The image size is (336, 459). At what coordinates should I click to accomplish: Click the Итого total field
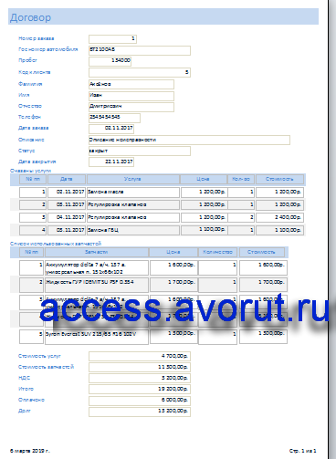tap(140, 390)
